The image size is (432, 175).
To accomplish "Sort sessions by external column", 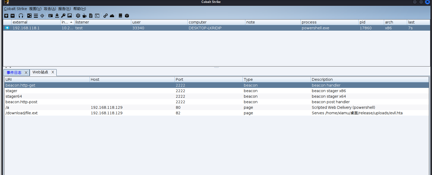I will pyautogui.click(x=36, y=22).
